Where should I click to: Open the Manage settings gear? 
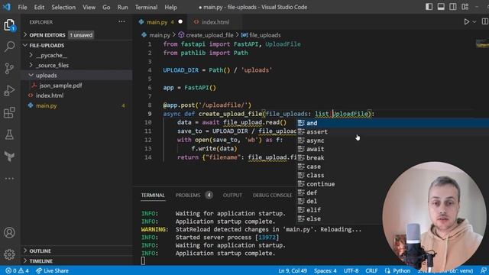[x=9, y=254]
